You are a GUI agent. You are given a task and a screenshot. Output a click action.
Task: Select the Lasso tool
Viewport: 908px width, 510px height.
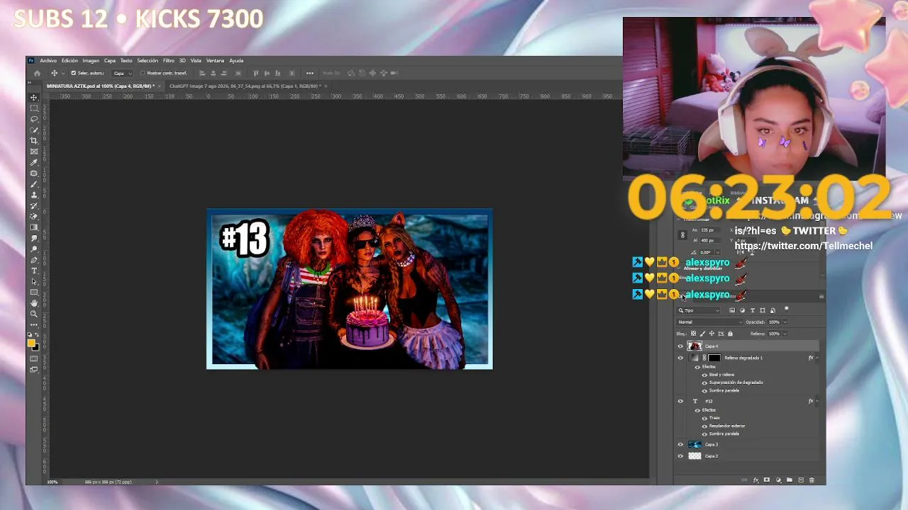pyautogui.click(x=34, y=119)
